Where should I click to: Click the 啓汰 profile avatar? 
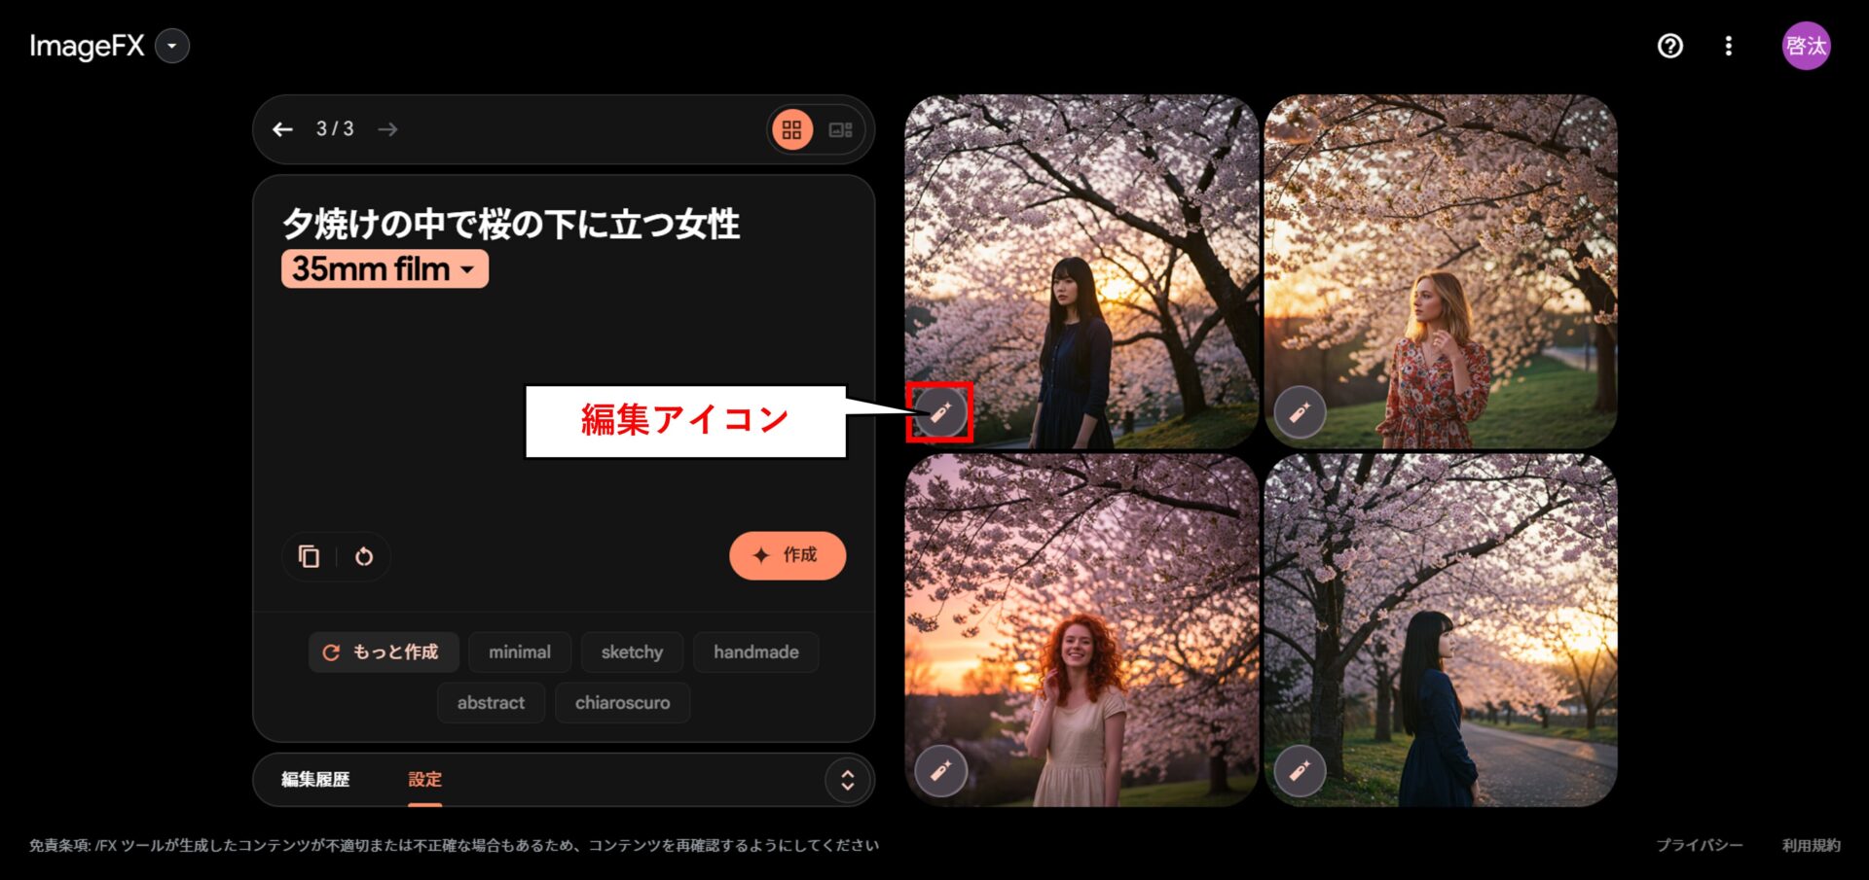[x=1806, y=46]
